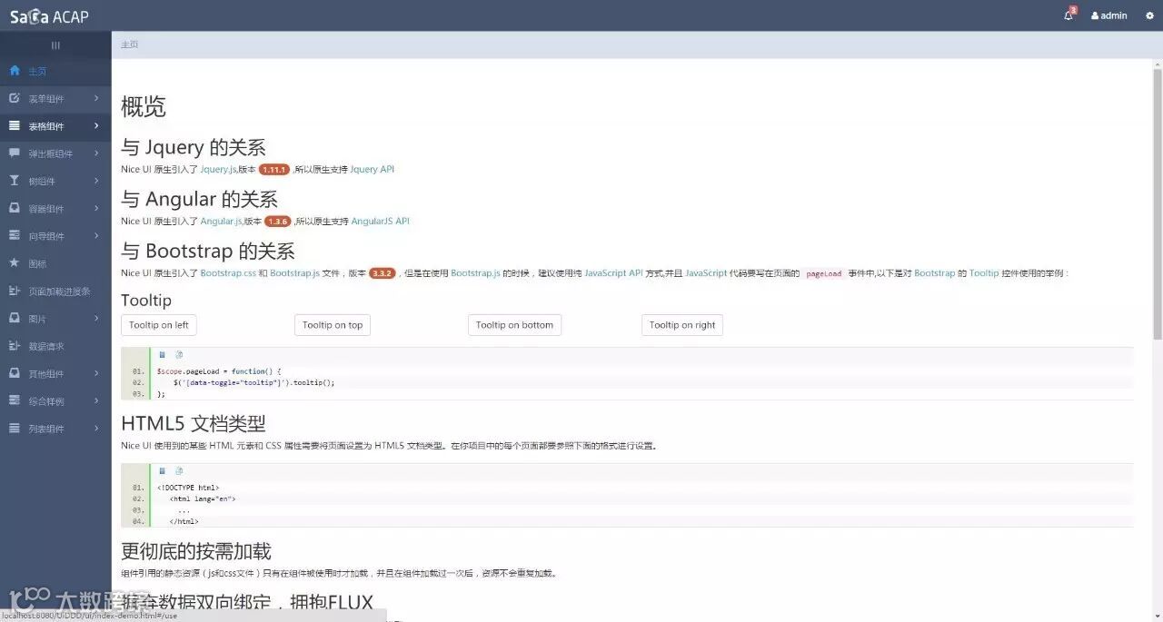Expand the 树组件 chevron

pos(96,181)
